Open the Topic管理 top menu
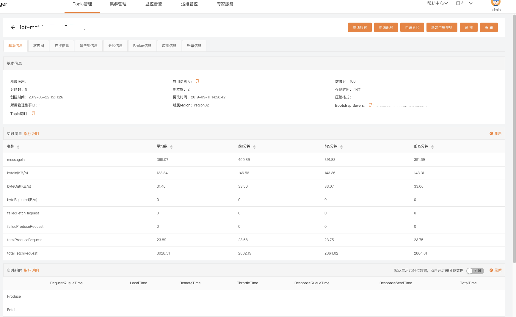Screen dimensions: 516x317 [x=82, y=4]
